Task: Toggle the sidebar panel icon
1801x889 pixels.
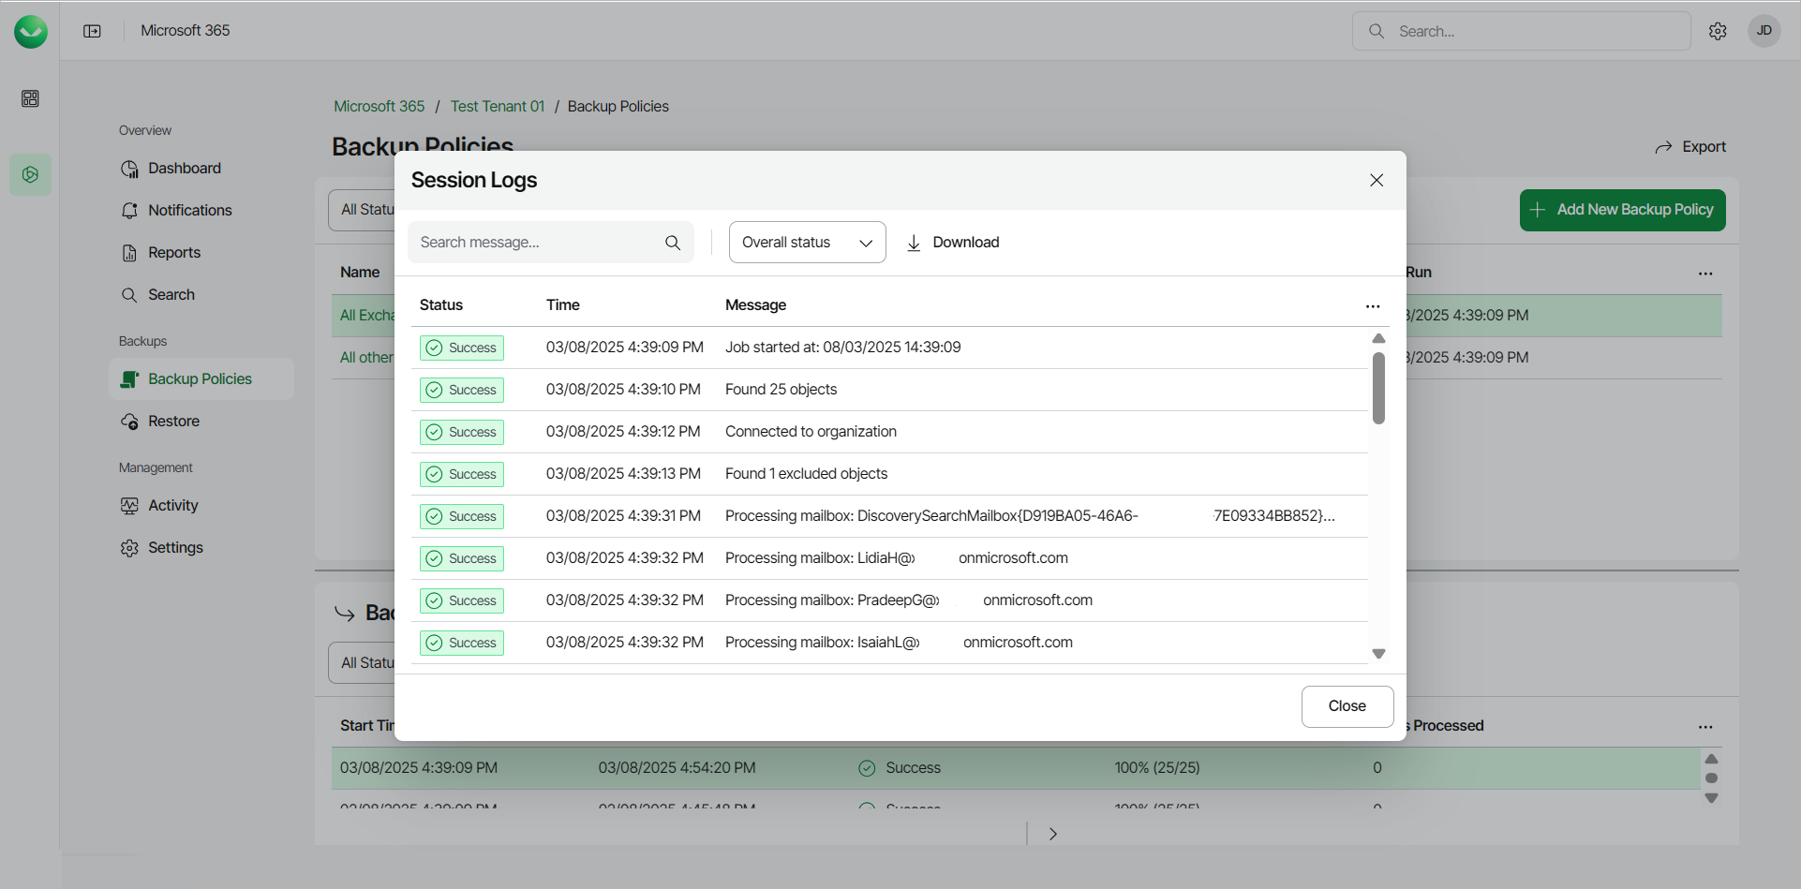Action: 92,31
